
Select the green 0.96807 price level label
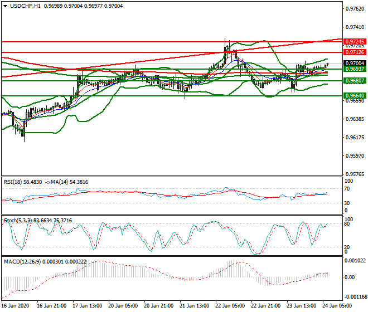click(x=355, y=81)
